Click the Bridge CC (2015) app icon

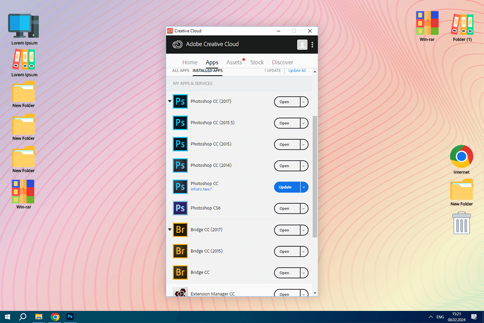click(180, 251)
